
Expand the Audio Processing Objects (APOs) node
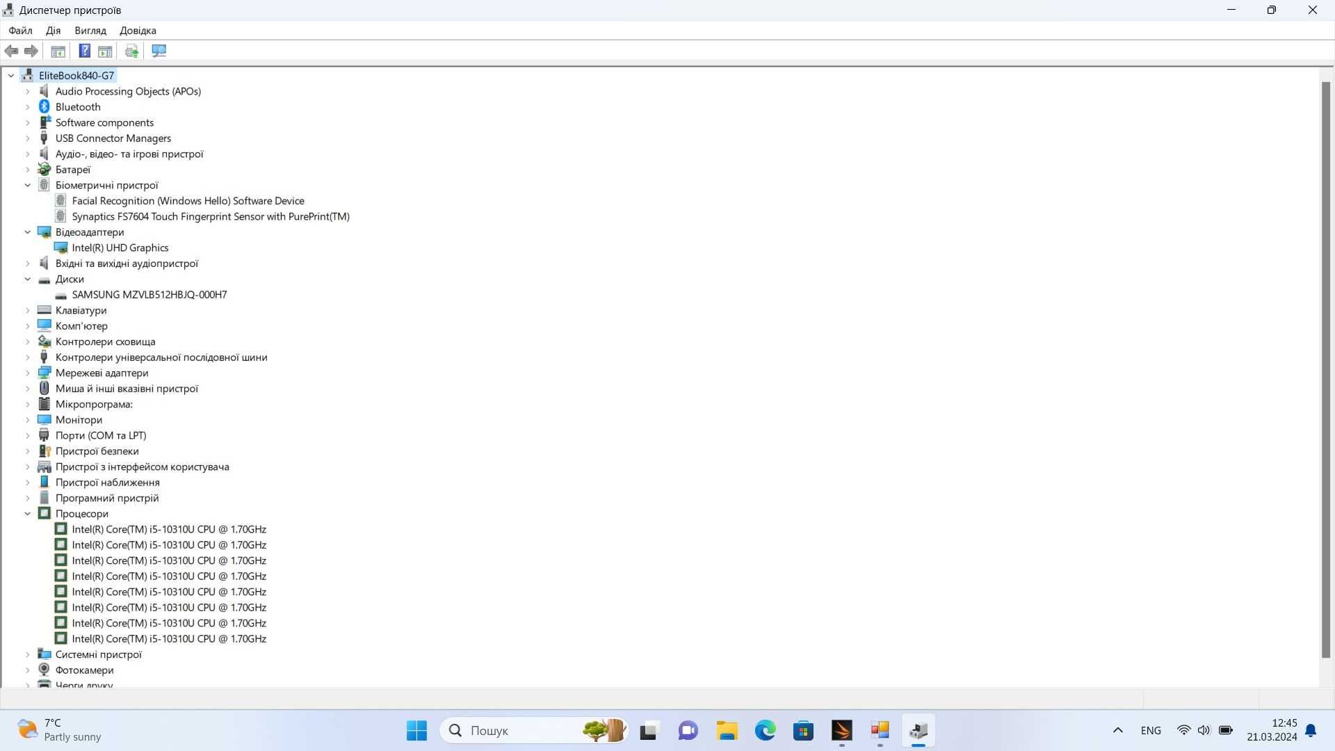(28, 91)
